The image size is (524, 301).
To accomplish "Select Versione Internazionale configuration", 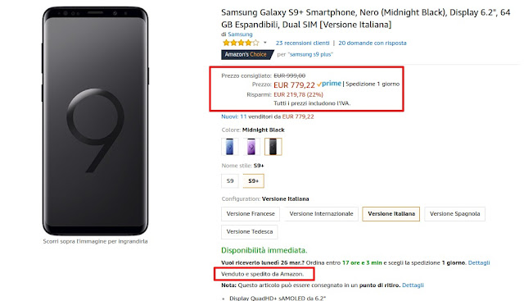I will pyautogui.click(x=321, y=213).
